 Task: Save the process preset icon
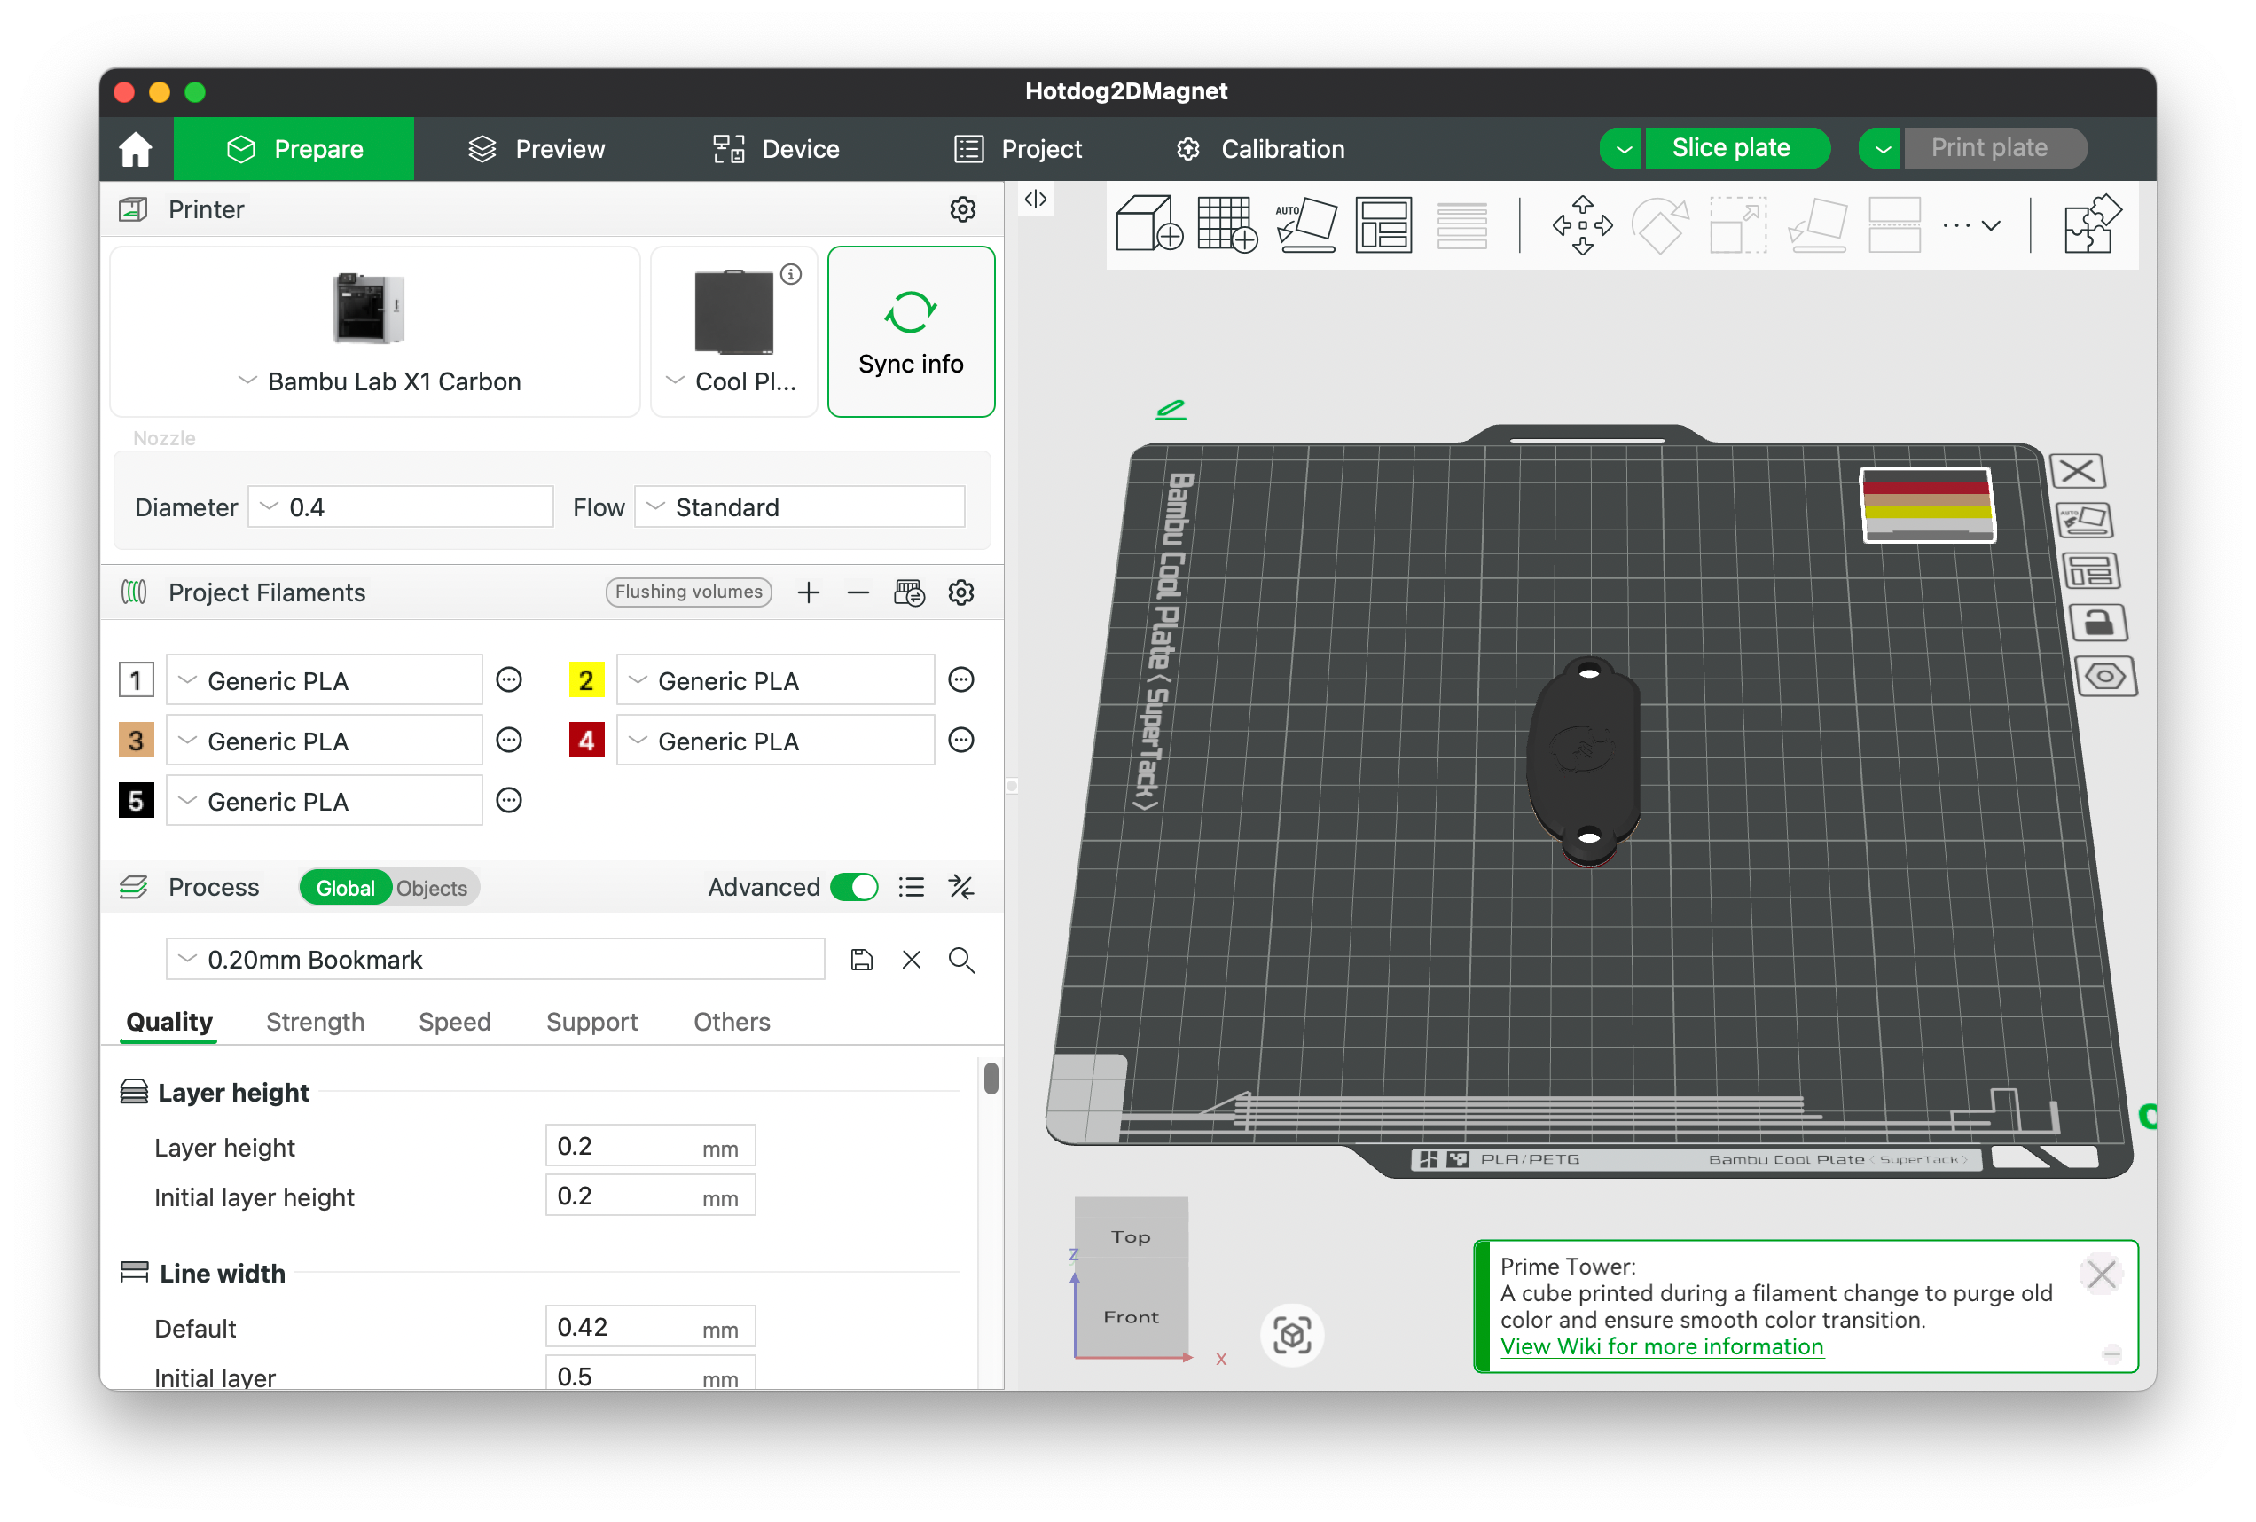click(x=862, y=960)
